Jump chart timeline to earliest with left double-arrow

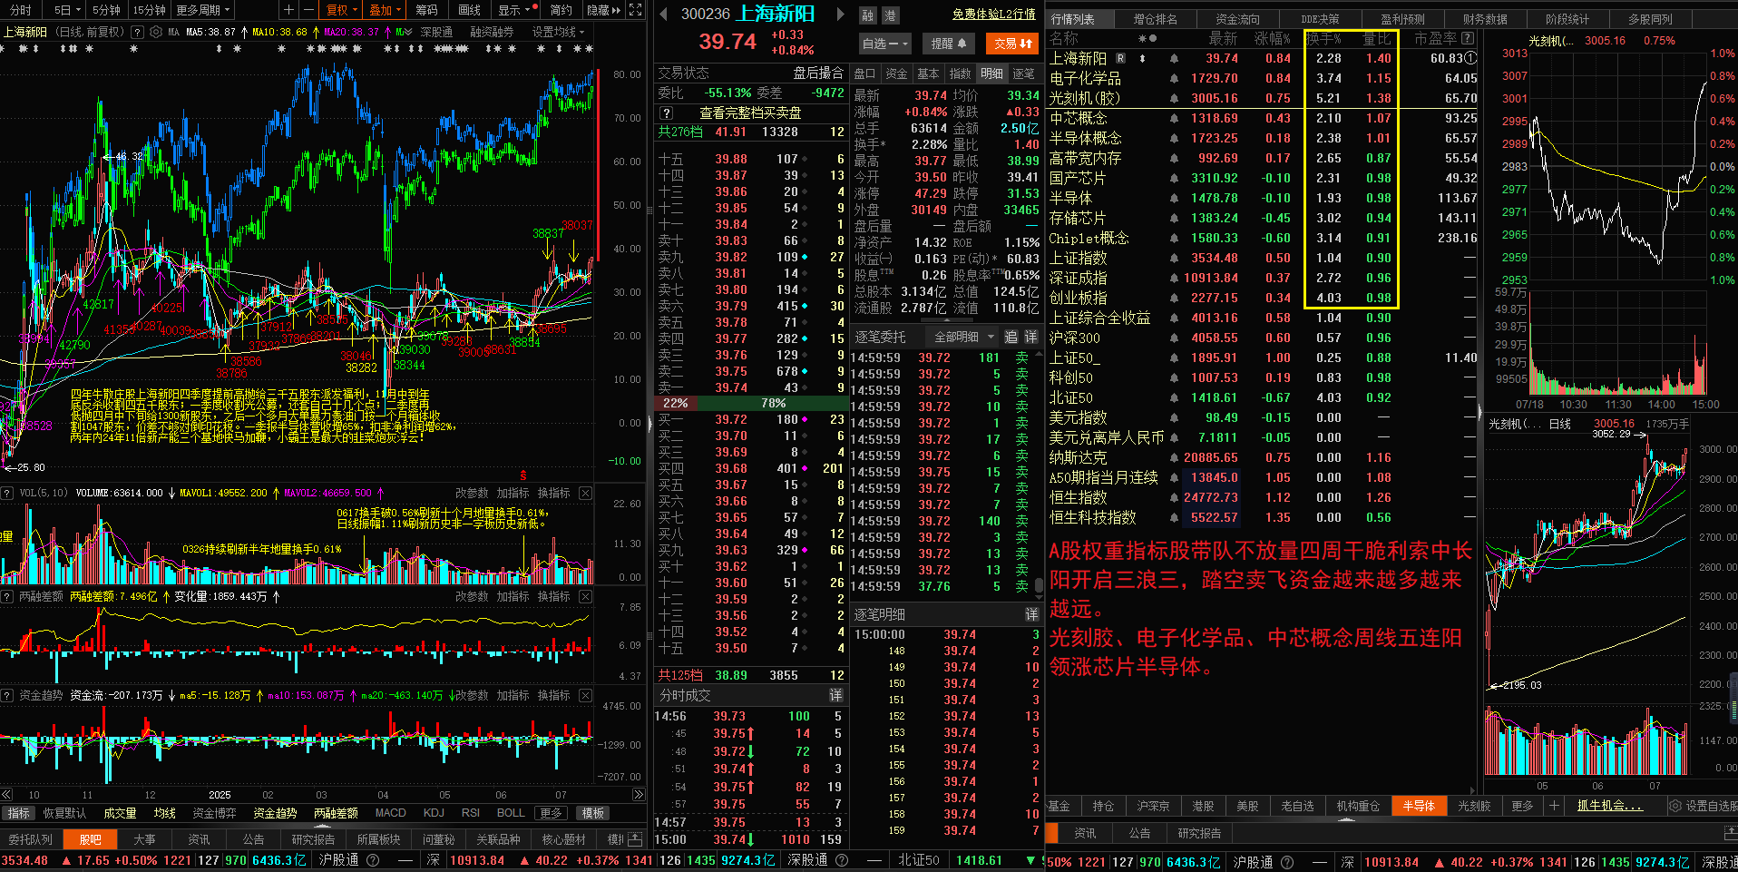(x=7, y=795)
